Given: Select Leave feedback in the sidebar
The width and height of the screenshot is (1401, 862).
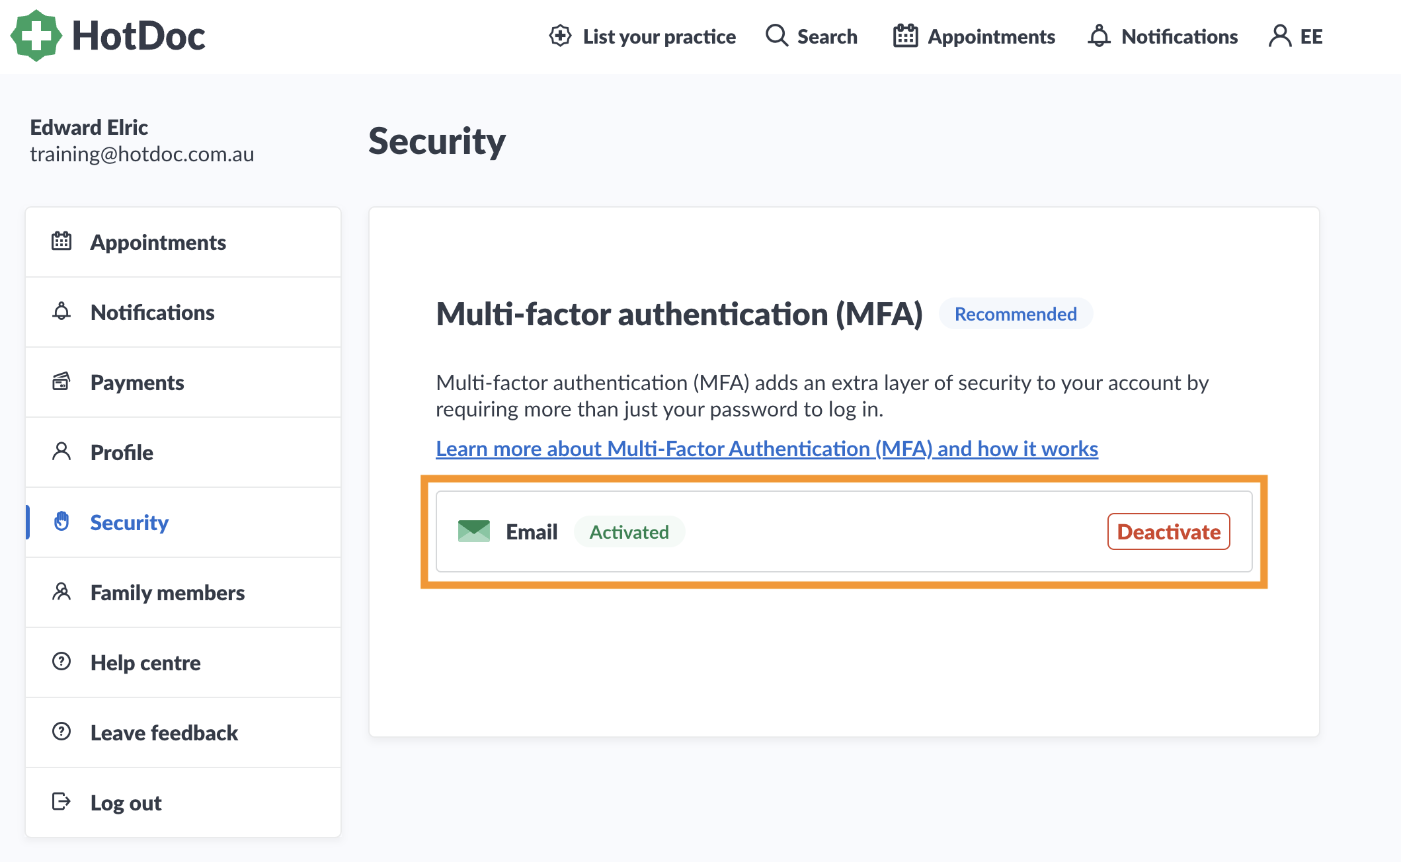Looking at the screenshot, I should click(x=183, y=732).
